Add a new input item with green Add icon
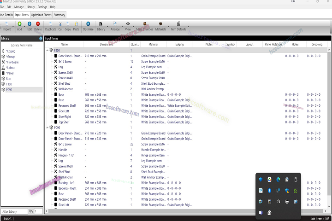Screen dimensions: 332x221 click(19, 26)
